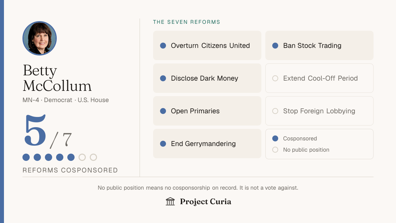Click The Seven Reforms heading
The height and width of the screenshot is (223, 396).
point(186,22)
